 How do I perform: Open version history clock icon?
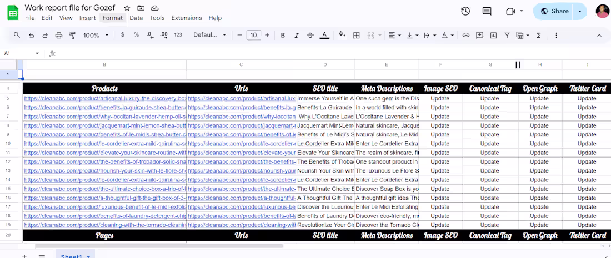tap(465, 11)
